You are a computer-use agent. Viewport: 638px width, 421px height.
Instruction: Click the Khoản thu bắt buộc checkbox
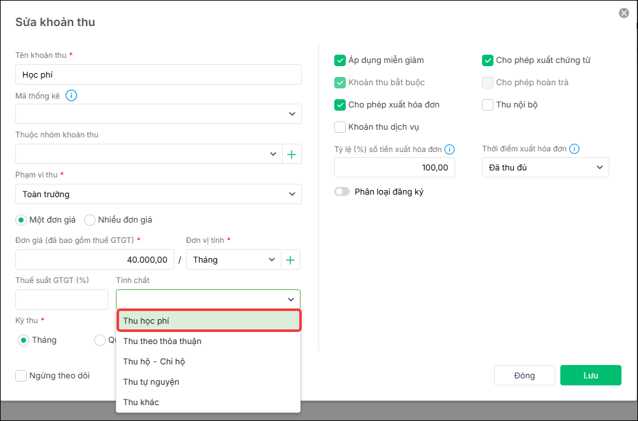[340, 83]
